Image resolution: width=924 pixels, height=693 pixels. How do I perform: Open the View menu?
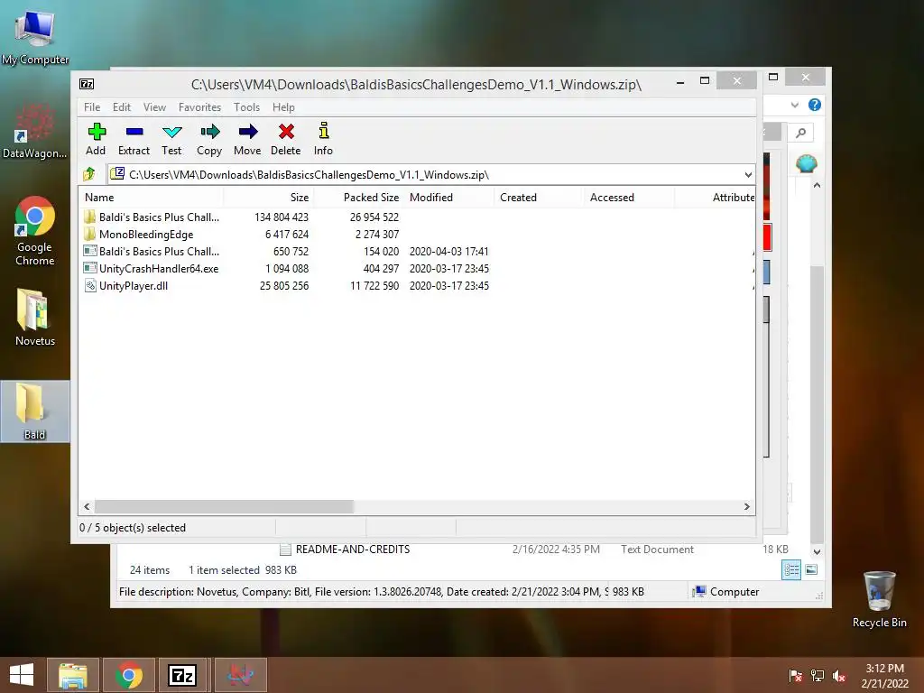[x=154, y=107]
